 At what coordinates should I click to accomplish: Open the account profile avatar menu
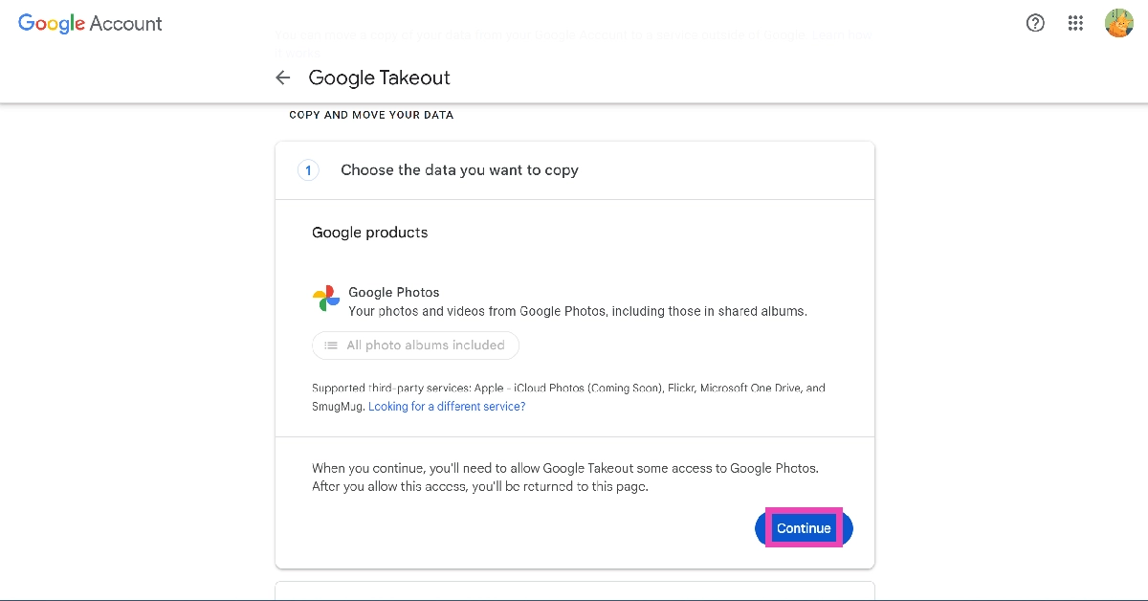point(1119,23)
